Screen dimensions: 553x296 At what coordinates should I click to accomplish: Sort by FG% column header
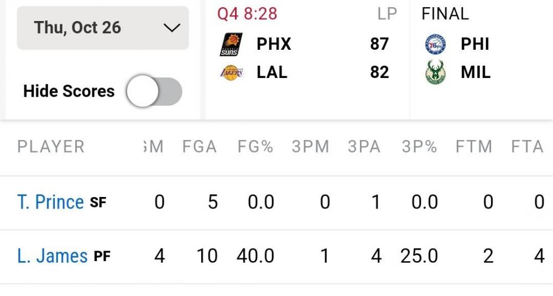click(255, 147)
